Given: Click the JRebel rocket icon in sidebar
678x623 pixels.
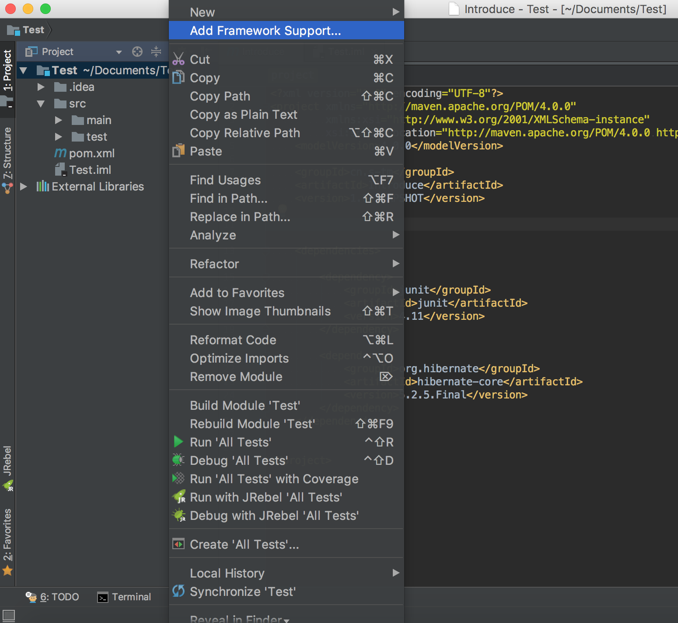Looking at the screenshot, I should tap(8, 485).
